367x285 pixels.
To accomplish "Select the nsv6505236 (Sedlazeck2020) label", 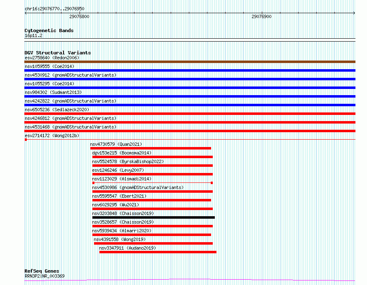I will [57, 110].
